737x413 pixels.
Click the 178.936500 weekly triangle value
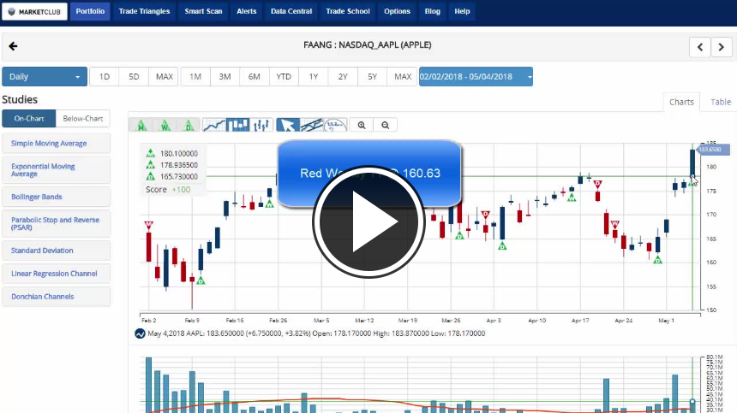[178, 165]
